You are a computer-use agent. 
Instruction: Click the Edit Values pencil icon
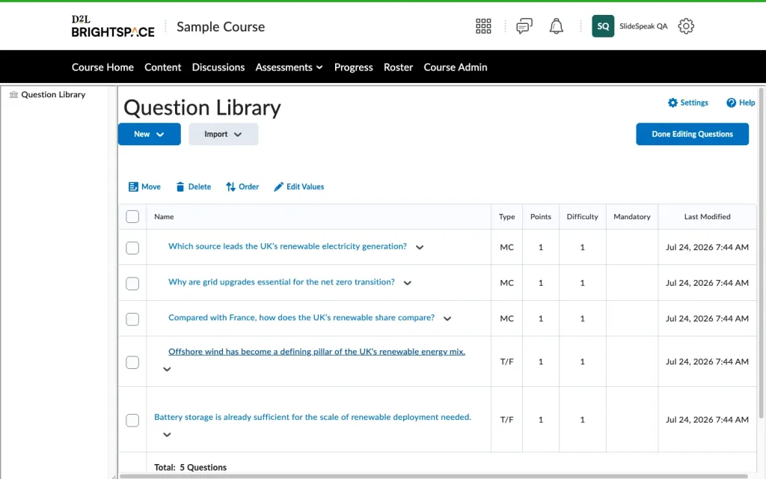pos(278,186)
